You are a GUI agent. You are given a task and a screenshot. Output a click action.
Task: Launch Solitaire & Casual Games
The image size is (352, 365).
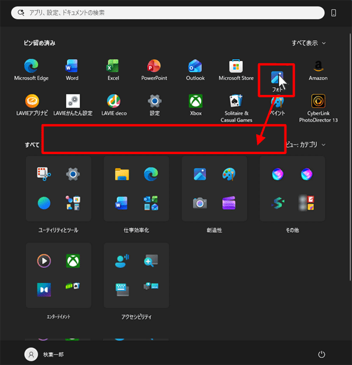click(236, 108)
